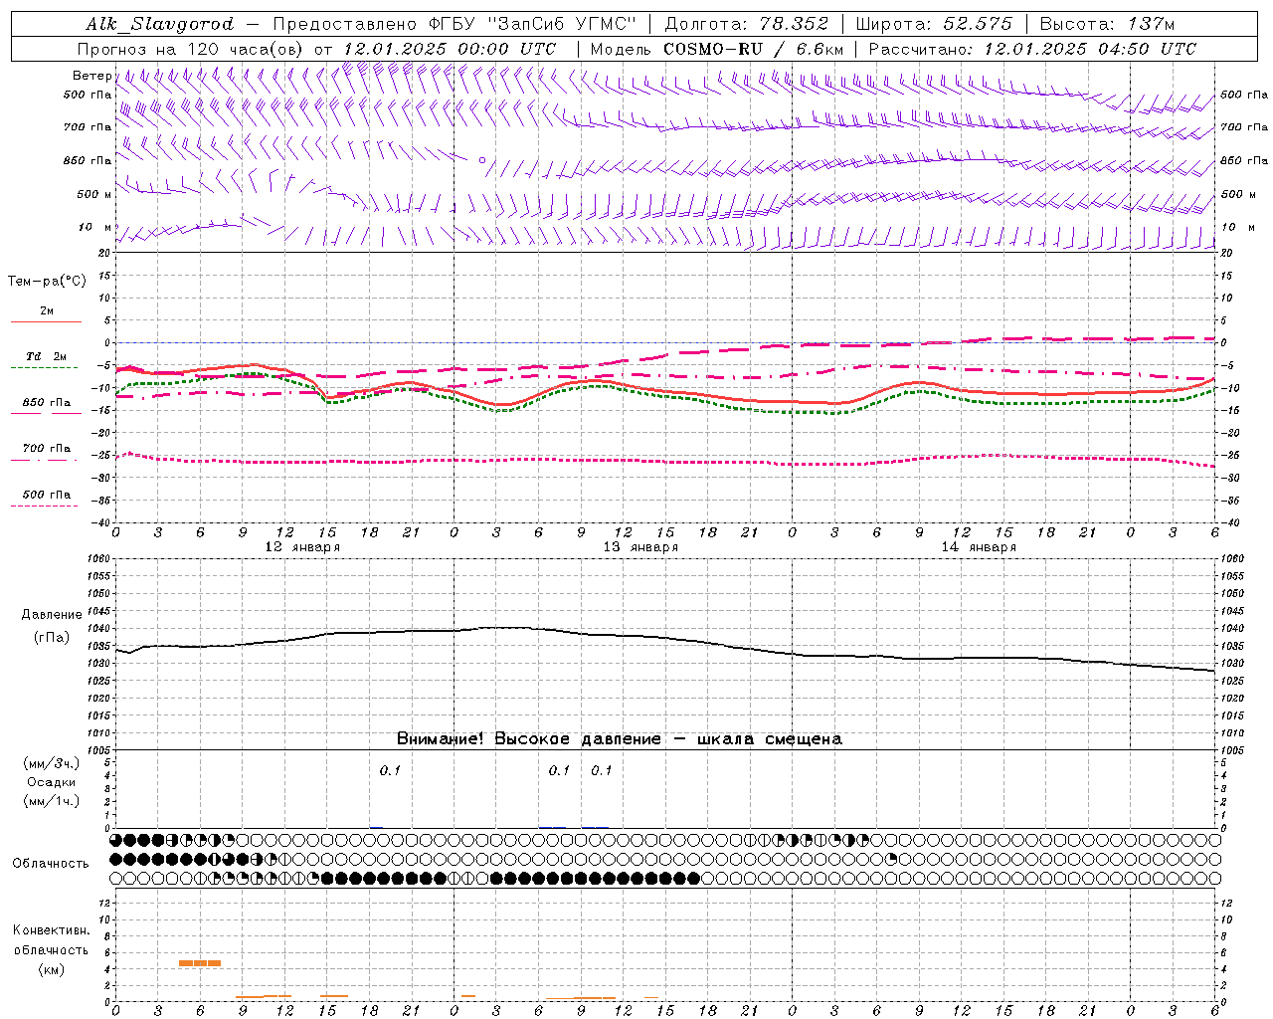This screenshot has height=1019, width=1273.
Task: Click the Td 2м dew point legend label
Action: 47,356
